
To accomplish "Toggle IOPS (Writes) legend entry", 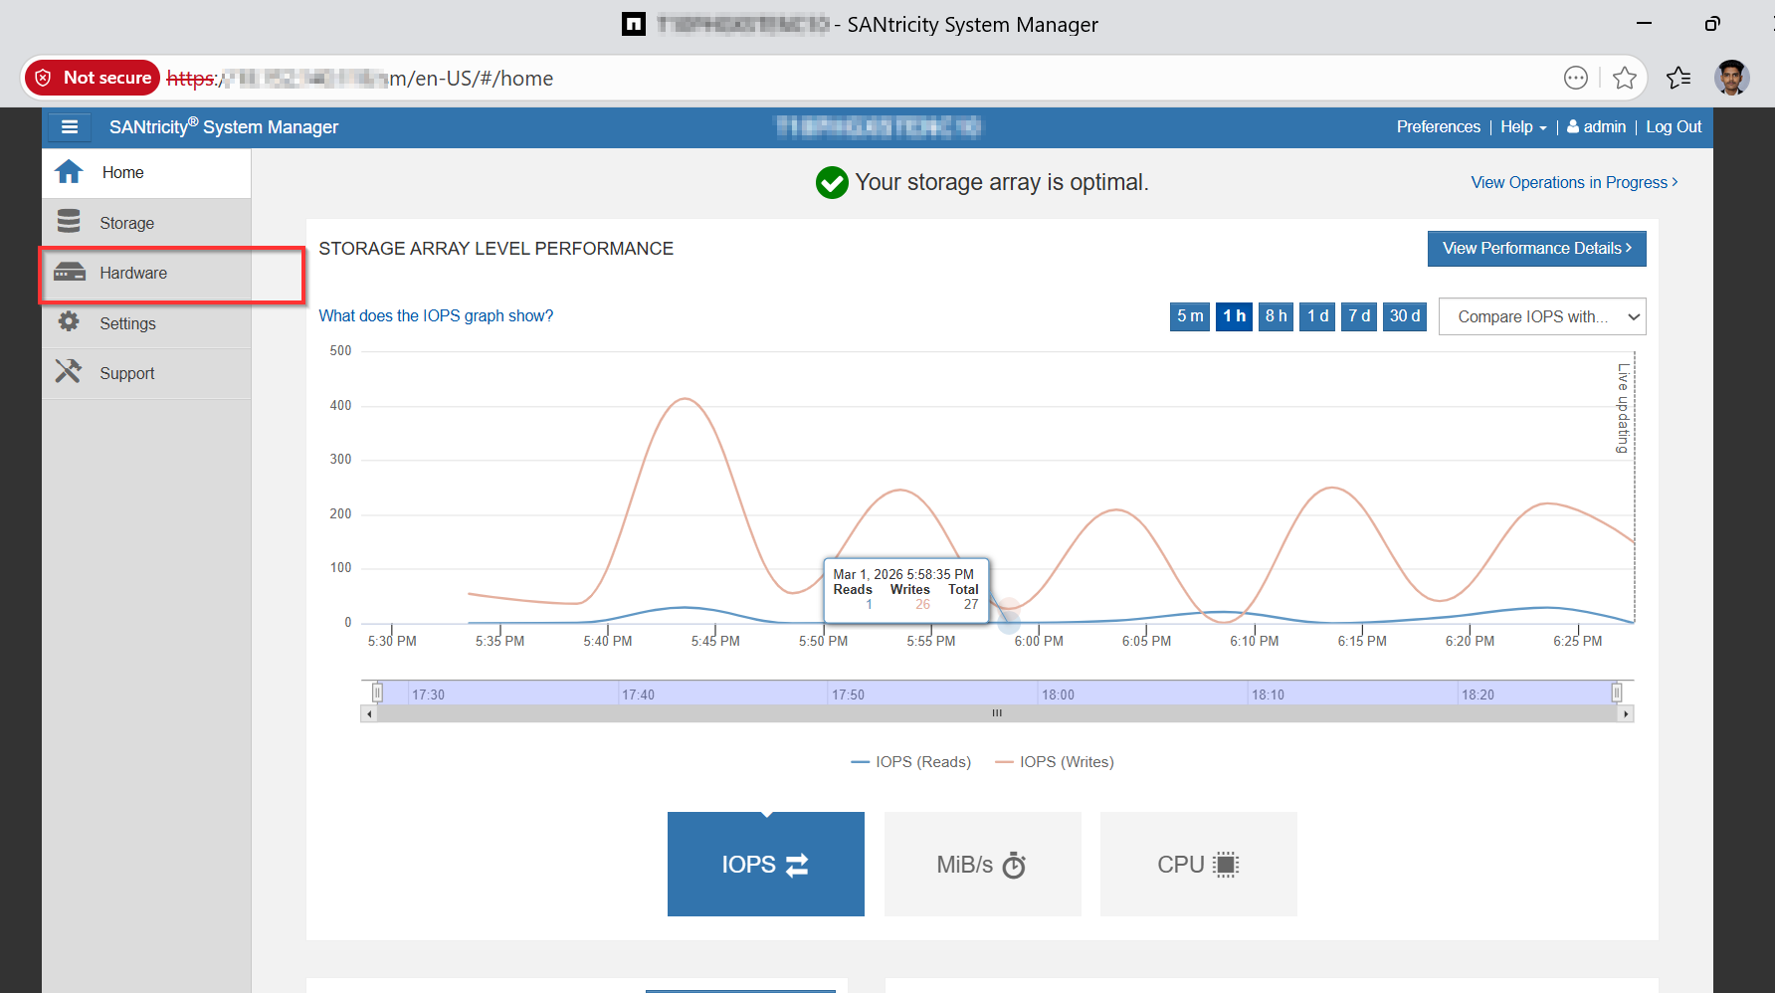I will click(x=1055, y=762).
